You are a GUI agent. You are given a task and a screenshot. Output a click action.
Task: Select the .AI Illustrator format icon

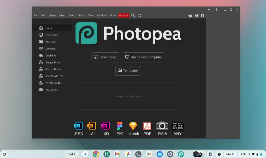tap(92, 126)
